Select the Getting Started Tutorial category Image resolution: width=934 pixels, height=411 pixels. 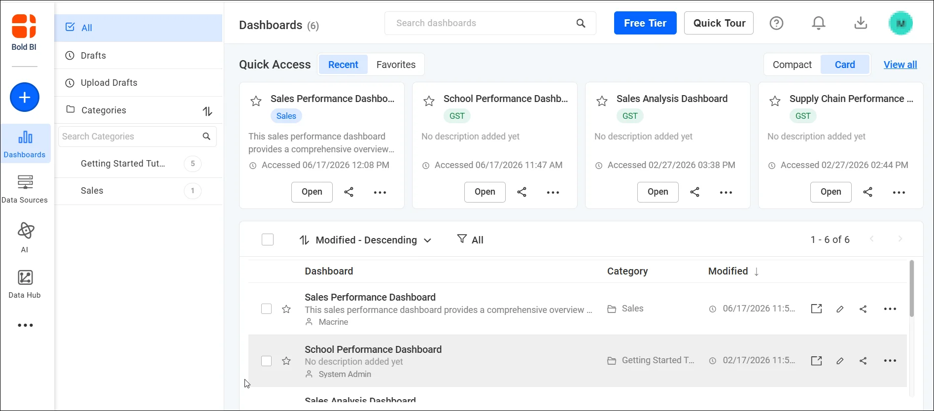[x=138, y=164]
